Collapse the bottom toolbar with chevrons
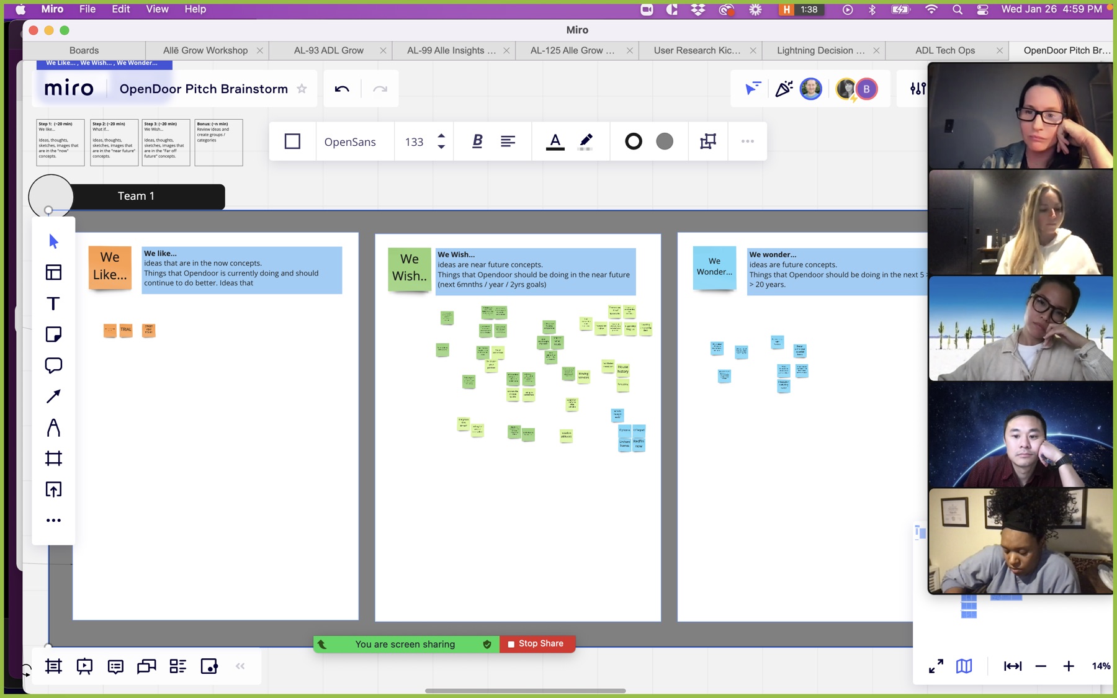The image size is (1117, 698). 240,666
